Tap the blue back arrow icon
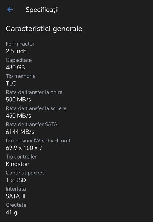Screen dimensions: 153x222 coord(10,10)
